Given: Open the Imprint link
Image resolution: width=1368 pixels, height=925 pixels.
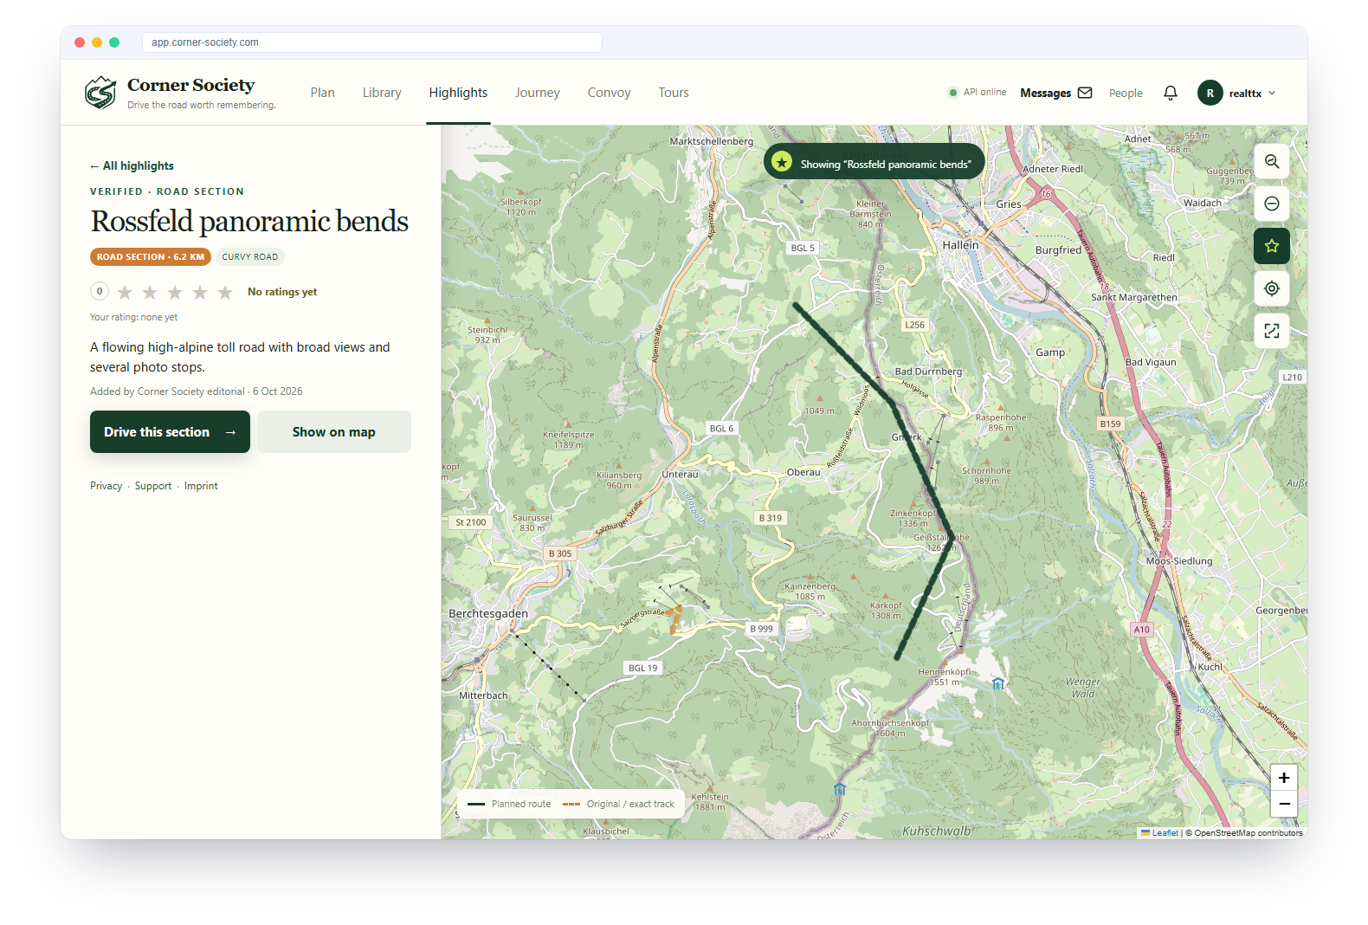Looking at the screenshot, I should coord(201,486).
